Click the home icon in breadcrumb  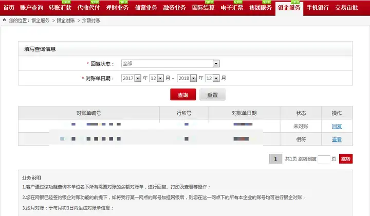[x=4, y=20]
